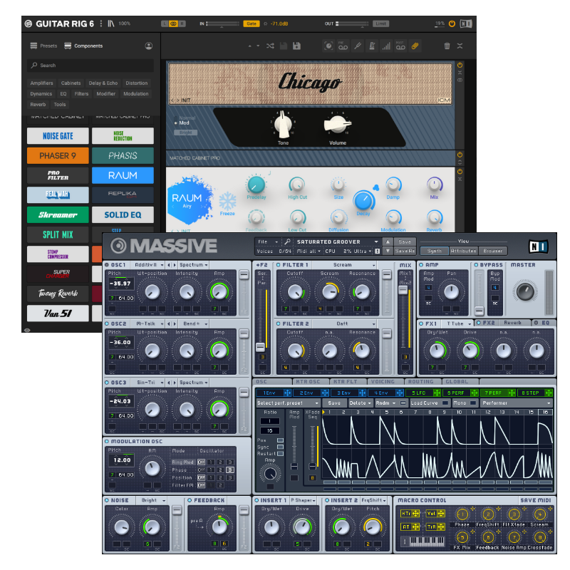570x570 pixels.
Task: Click the KTr macro drag handle
Action: click(415, 514)
